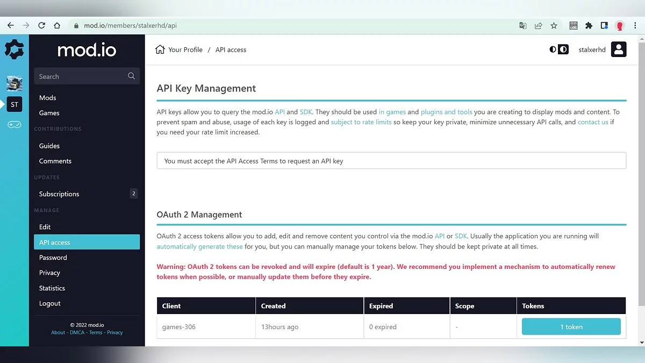Viewport: 645px width, 363px height.
Task: Open Privacy settings in the sidebar
Action: tap(49, 273)
